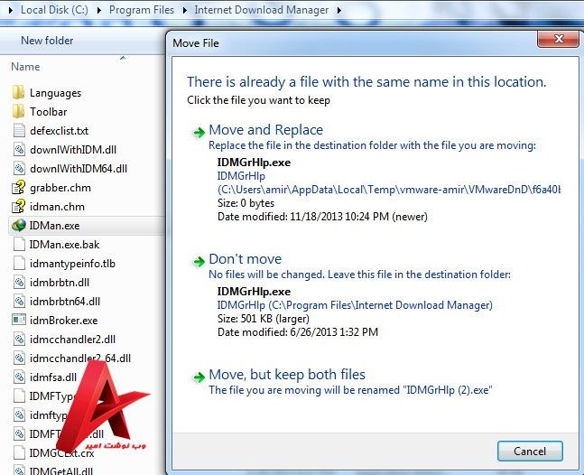Click the idmfsa.dll file icon
584x475 pixels.
coord(19,377)
